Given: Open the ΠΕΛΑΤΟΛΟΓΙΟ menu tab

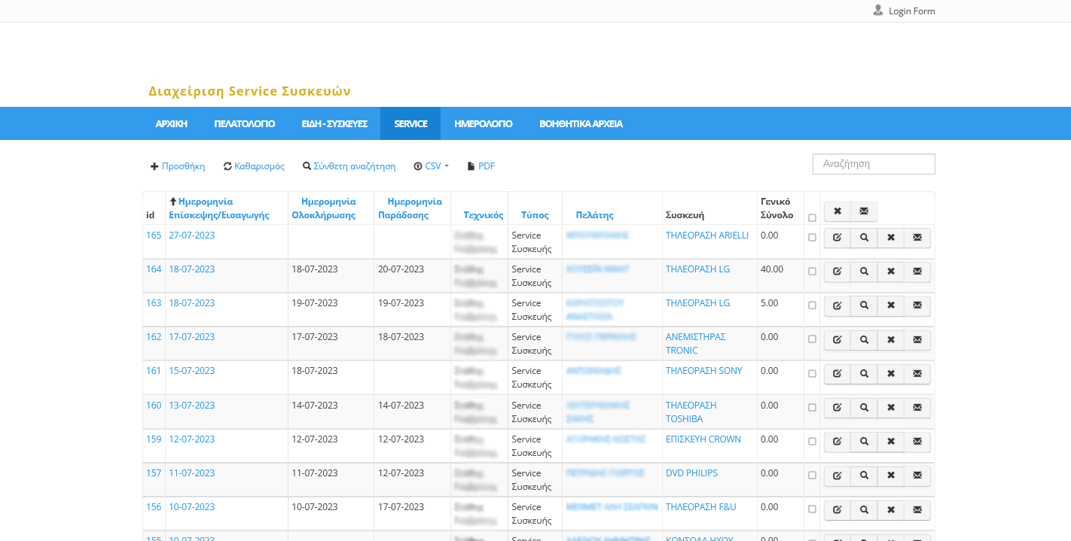Looking at the screenshot, I should [244, 123].
